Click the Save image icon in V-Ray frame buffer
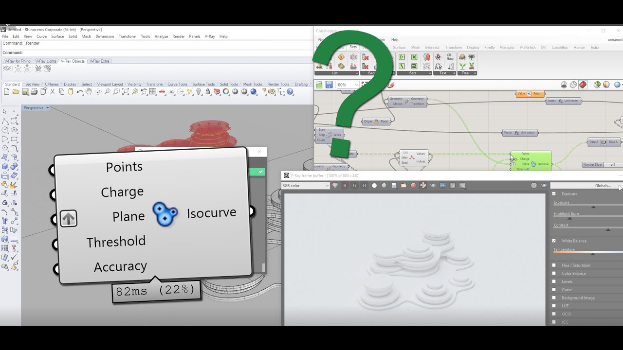Screen dimensions: 623x350 click(394, 185)
